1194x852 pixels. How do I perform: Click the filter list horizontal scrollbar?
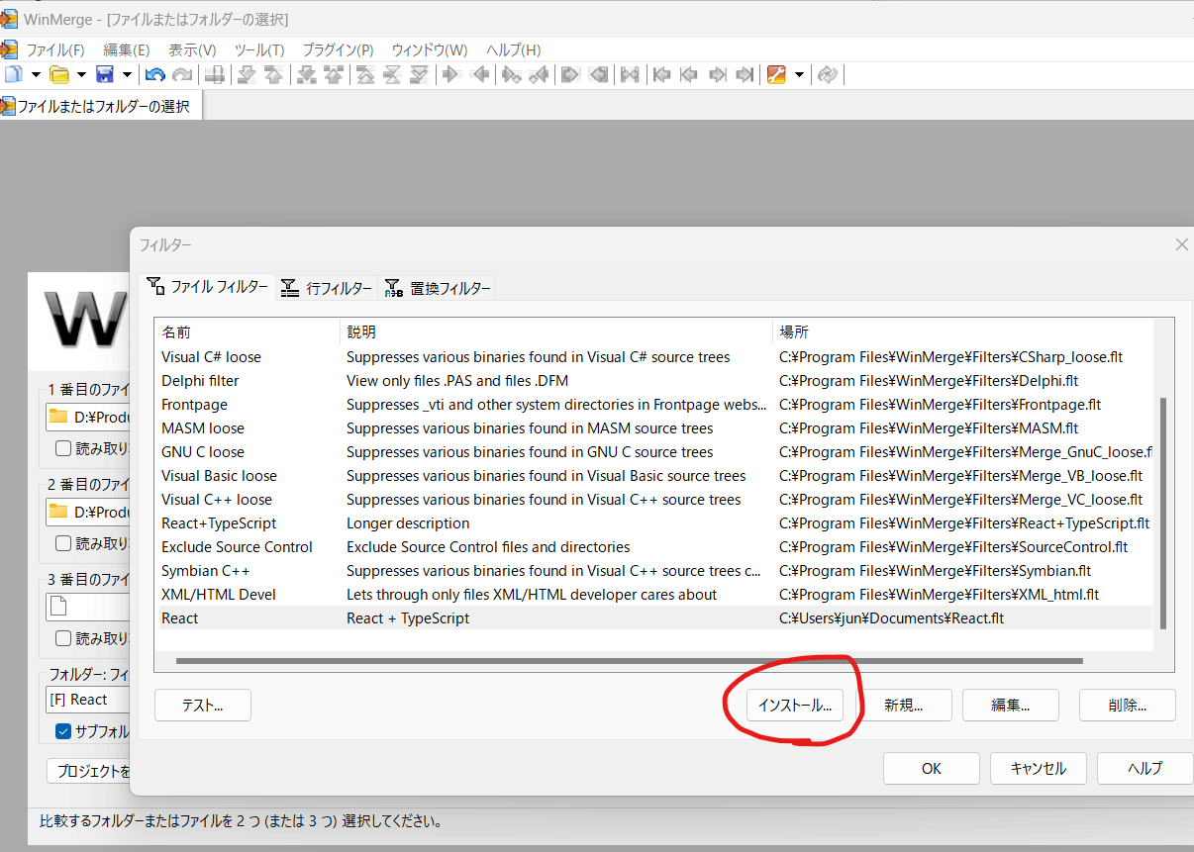pyautogui.click(x=629, y=660)
